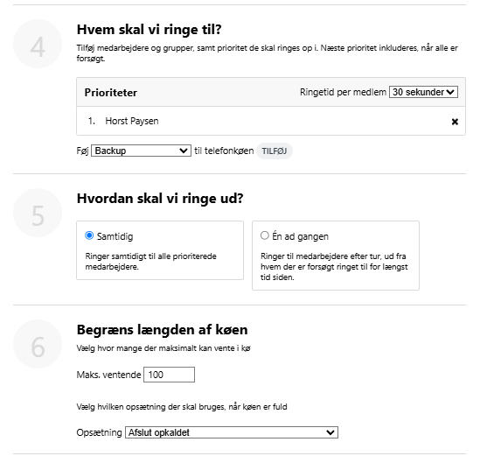Viewport: 487px width, 463px height.
Task: Select the Samtidig radio button
Action: (x=89, y=235)
